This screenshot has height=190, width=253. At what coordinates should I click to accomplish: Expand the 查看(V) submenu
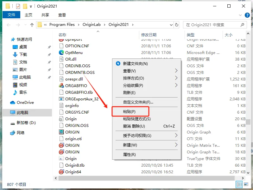[x=176, y=71]
